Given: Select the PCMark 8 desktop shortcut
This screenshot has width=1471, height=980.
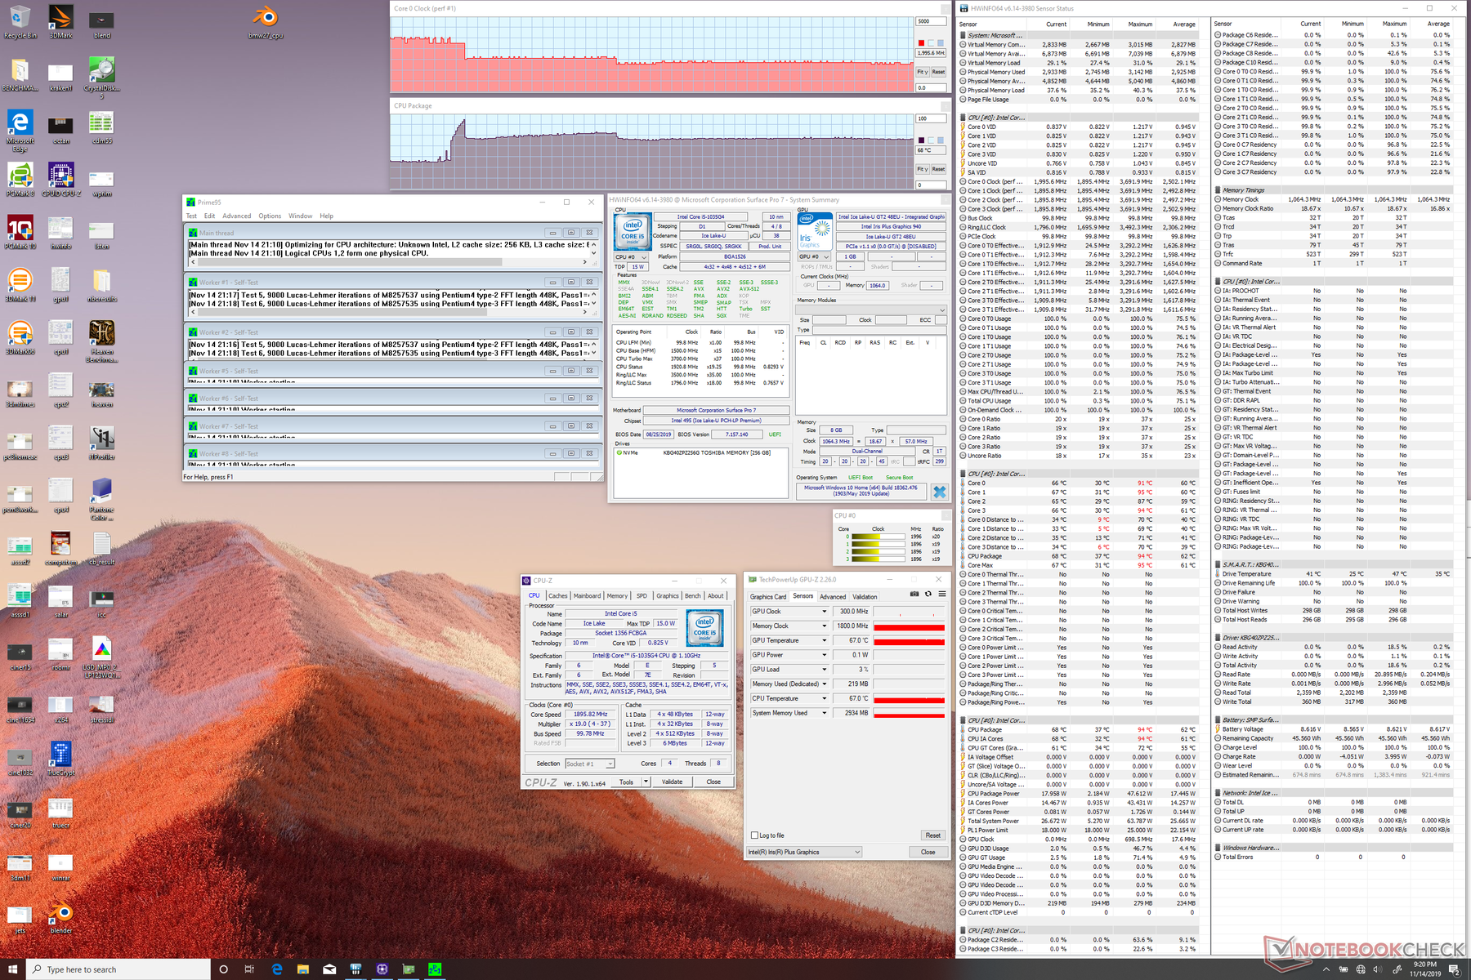Looking at the screenshot, I should point(20,180).
